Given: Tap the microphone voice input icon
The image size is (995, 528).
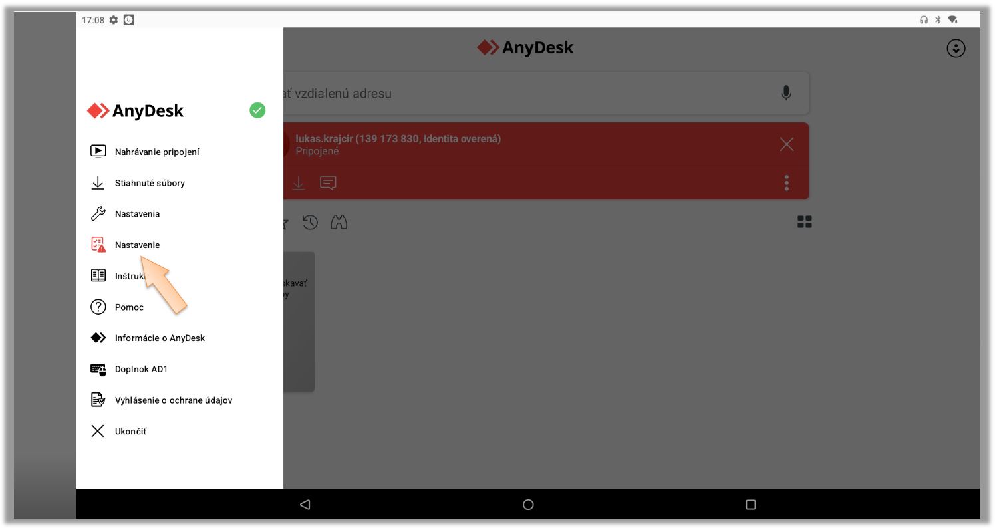Looking at the screenshot, I should click(786, 93).
